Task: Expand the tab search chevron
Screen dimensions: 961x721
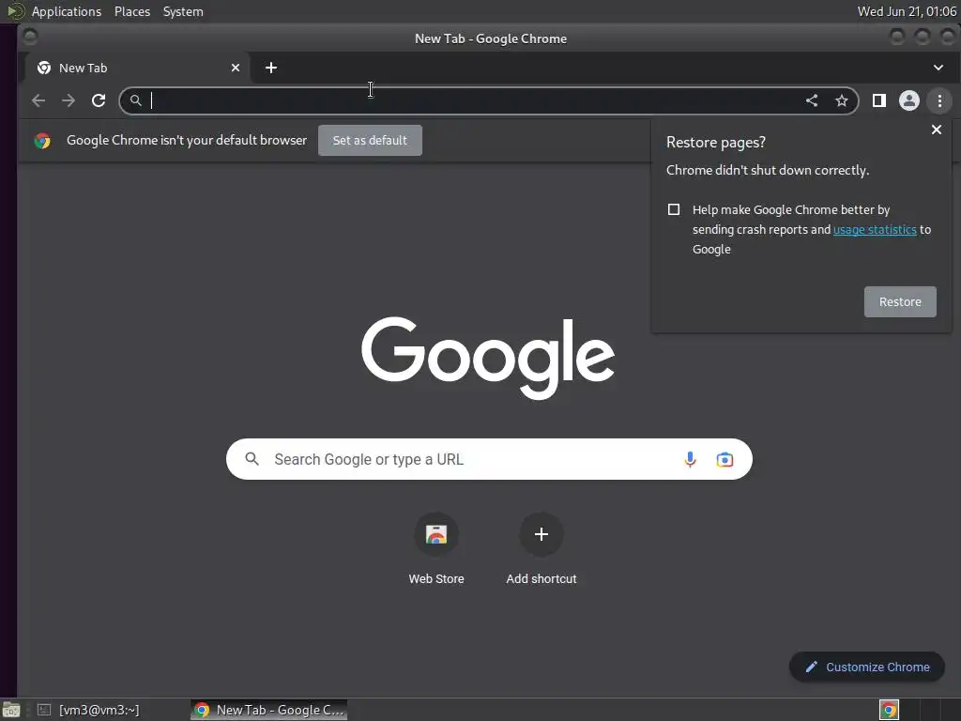Action: (938, 68)
